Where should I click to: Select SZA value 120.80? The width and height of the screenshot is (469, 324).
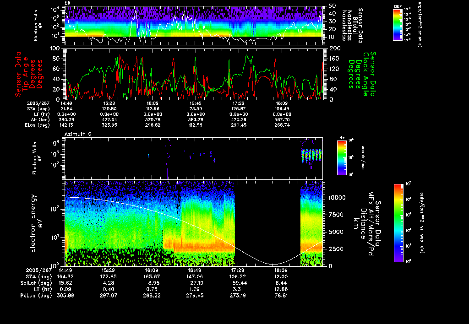pos(109,109)
